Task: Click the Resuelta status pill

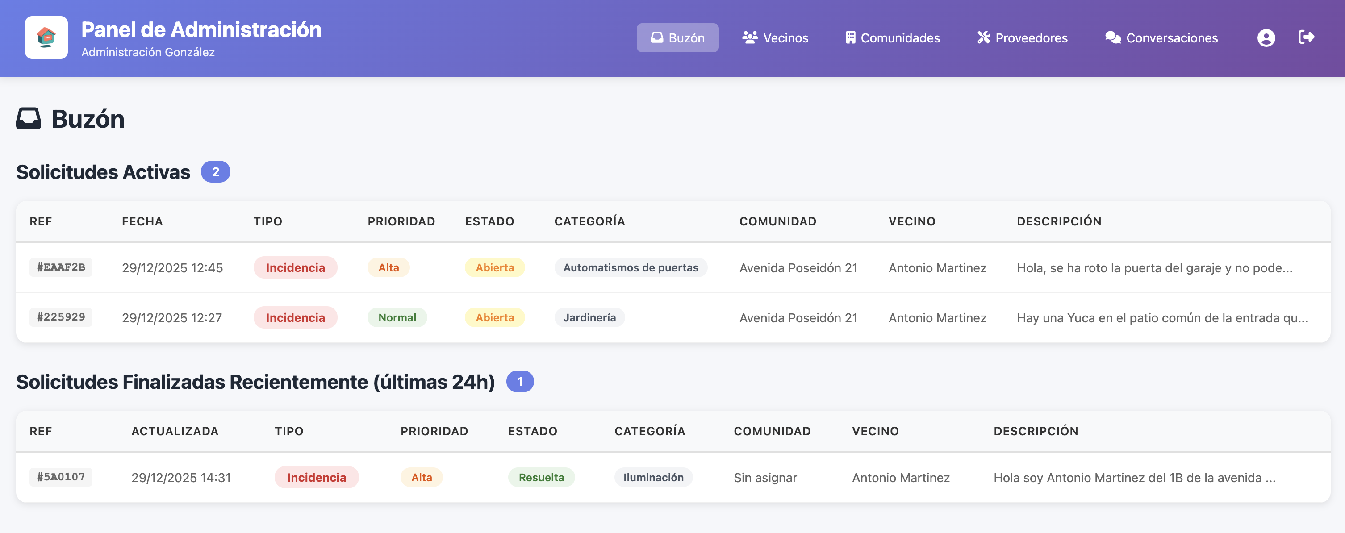Action: coord(542,477)
